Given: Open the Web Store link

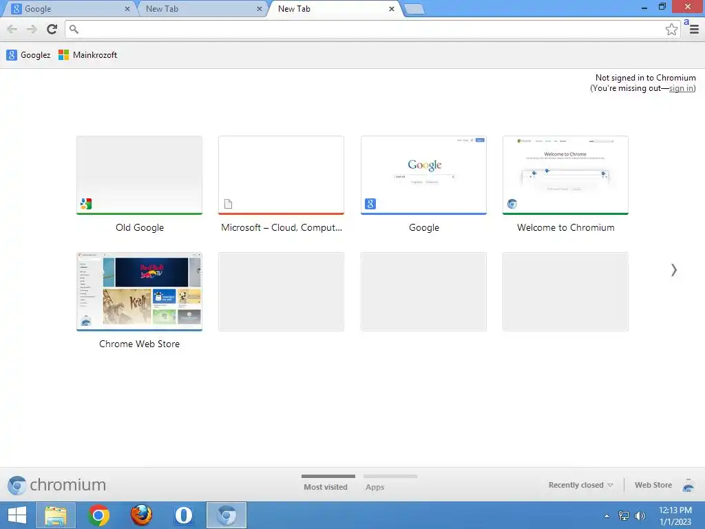Looking at the screenshot, I should tap(653, 485).
